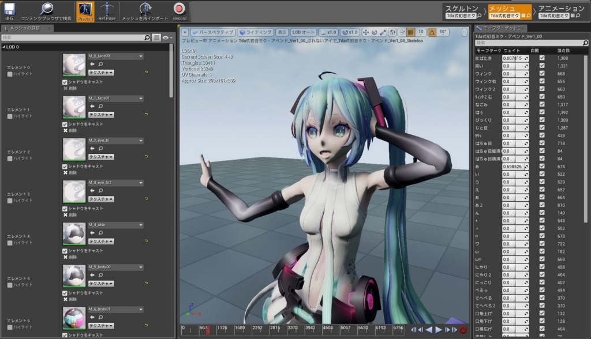Uncheck auto checkbox for 笑い morph
The image size is (591, 339).
click(x=542, y=66)
